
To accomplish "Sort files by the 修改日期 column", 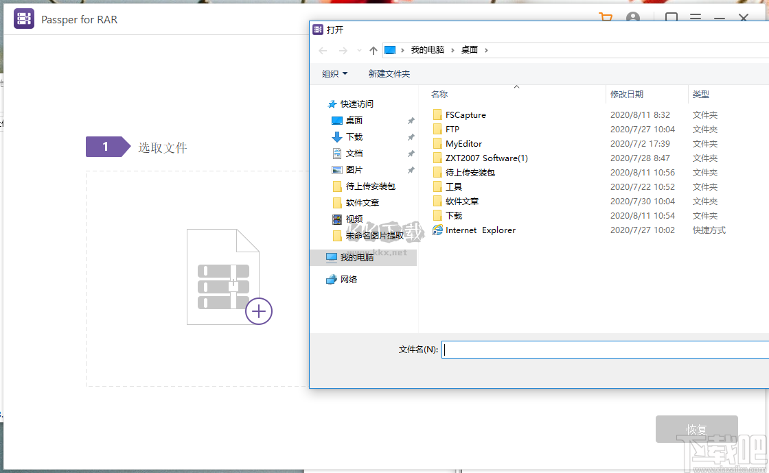I will coord(627,94).
